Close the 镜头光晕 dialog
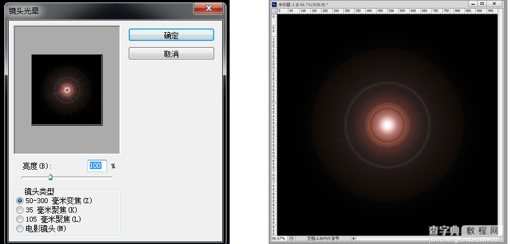The height and width of the screenshot is (244, 510). (x=209, y=9)
